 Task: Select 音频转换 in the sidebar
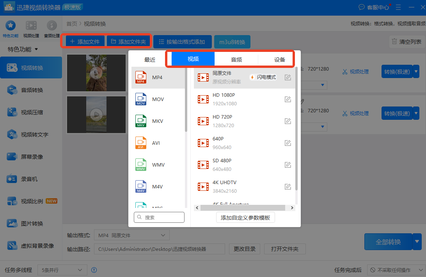[x=31, y=90]
